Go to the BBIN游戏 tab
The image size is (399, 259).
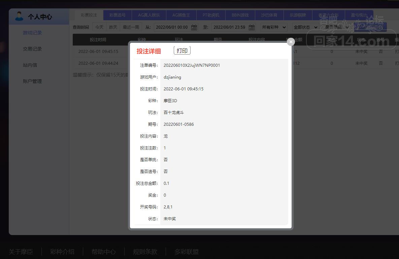[240, 15]
